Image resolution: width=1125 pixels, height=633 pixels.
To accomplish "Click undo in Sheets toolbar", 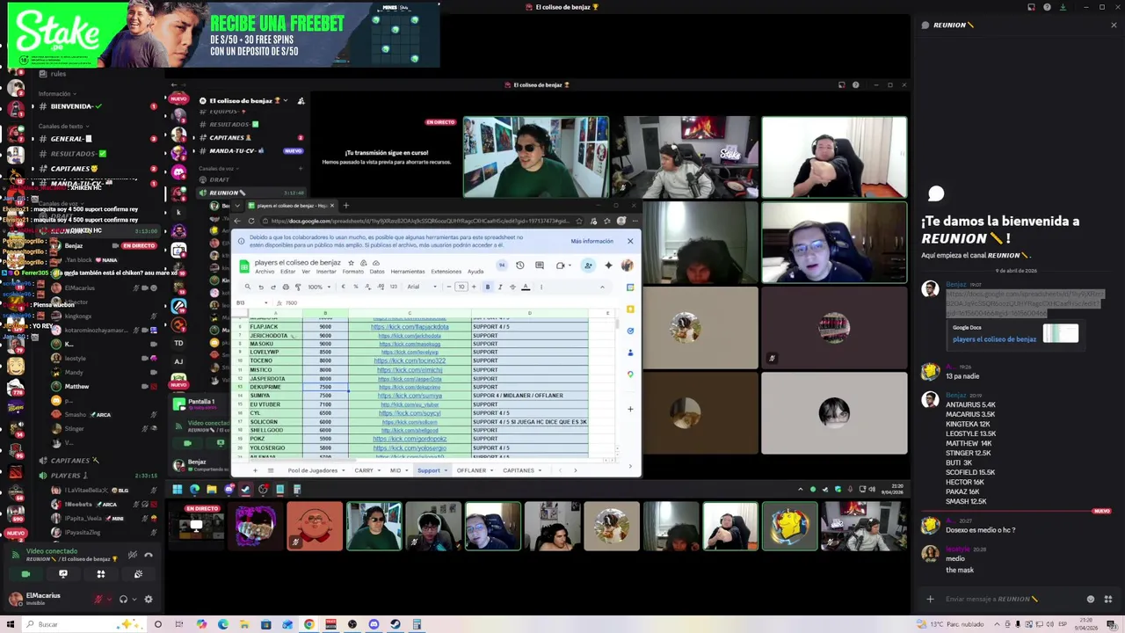I will tap(260, 287).
